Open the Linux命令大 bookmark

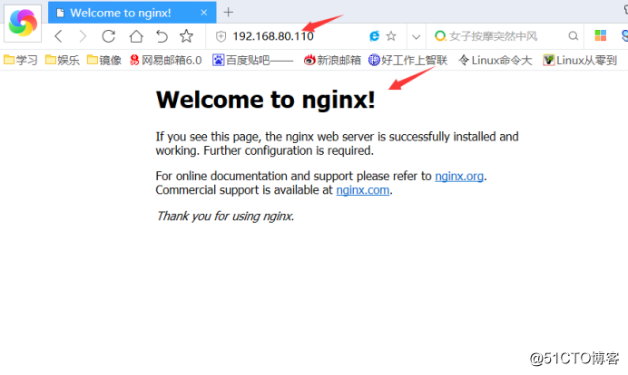point(495,61)
